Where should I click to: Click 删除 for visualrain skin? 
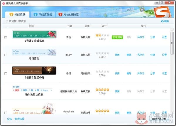click(129, 112)
